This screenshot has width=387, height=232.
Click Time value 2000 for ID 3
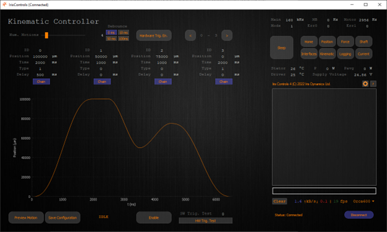[223, 63]
